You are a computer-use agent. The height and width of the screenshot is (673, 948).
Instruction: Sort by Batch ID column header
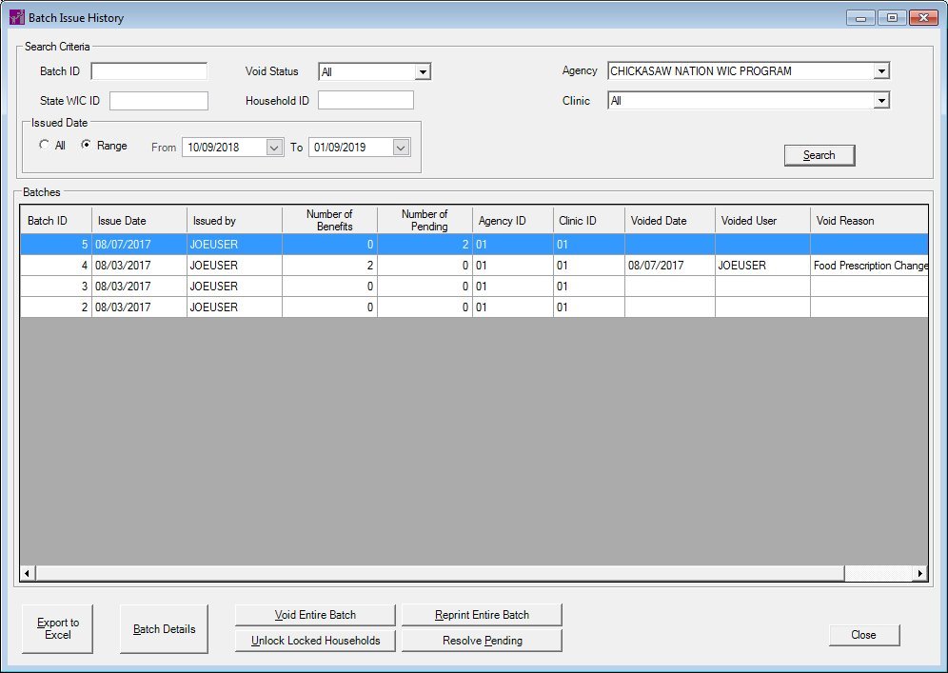[56, 220]
